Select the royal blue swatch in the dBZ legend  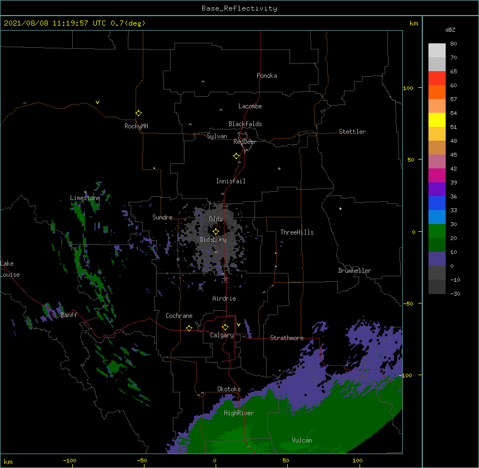437,203
